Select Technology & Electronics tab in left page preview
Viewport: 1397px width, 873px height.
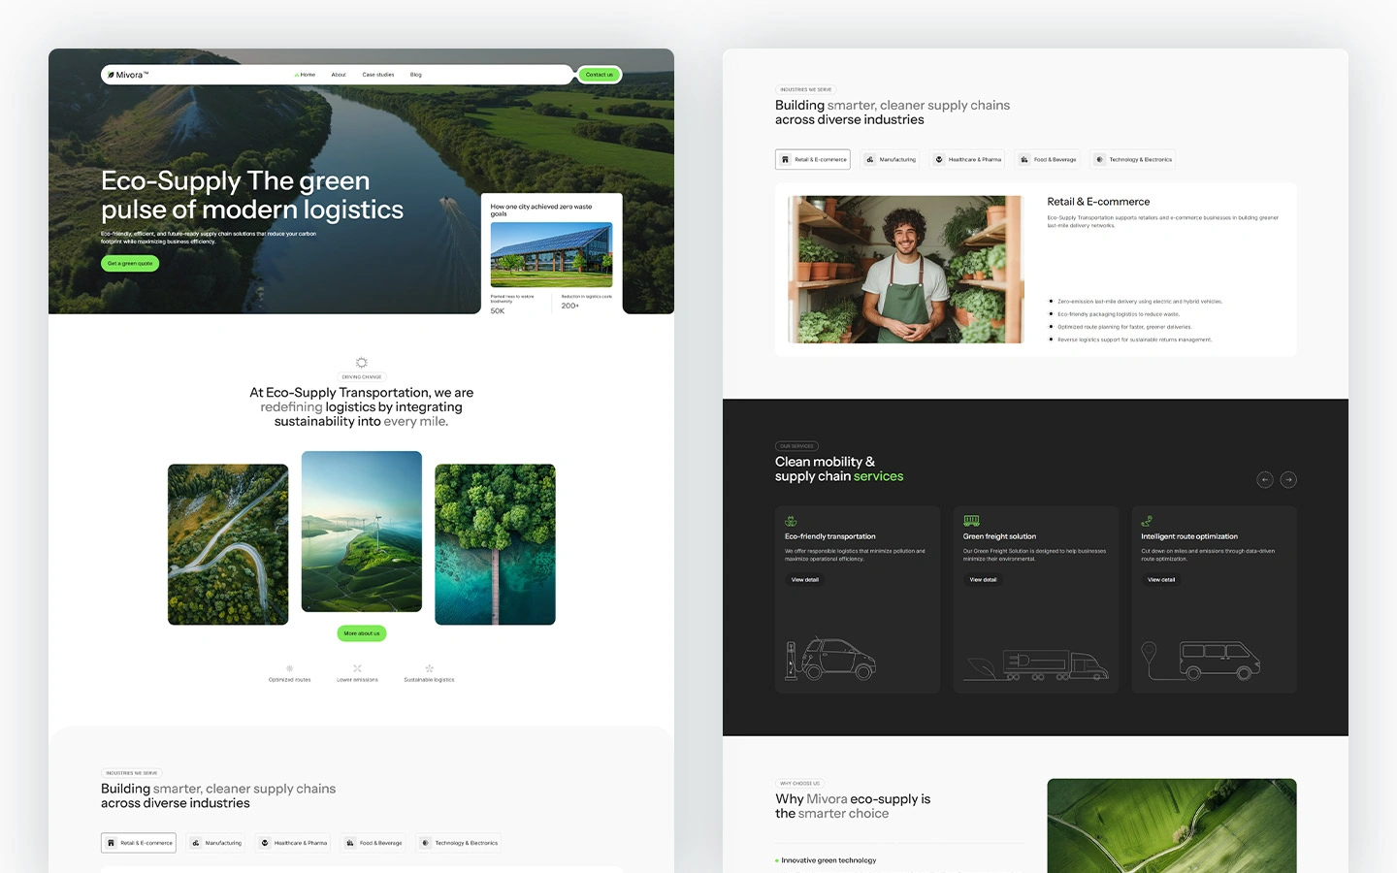pos(459,843)
